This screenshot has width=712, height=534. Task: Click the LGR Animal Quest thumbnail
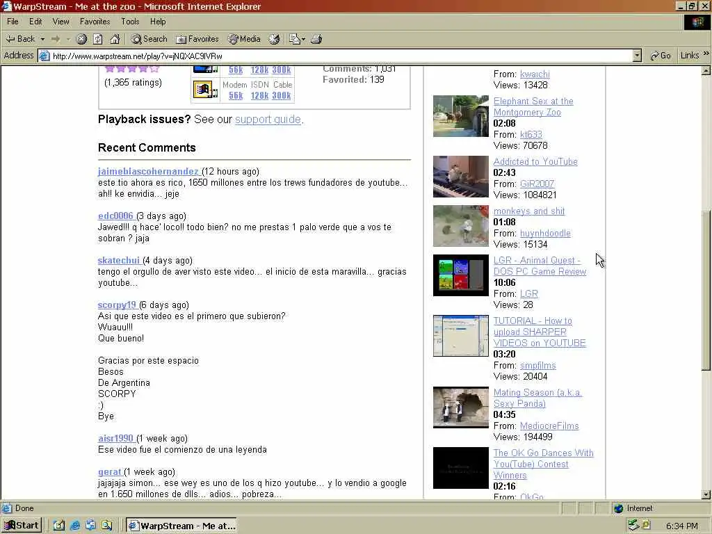461,275
